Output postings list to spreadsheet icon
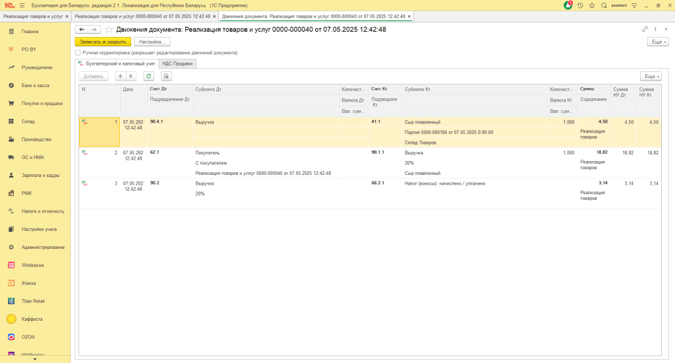 point(166,77)
